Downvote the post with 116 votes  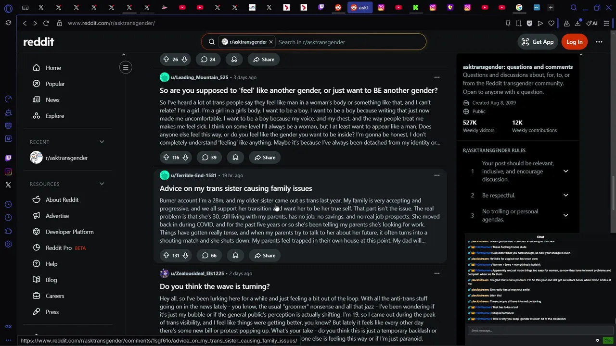tap(185, 158)
